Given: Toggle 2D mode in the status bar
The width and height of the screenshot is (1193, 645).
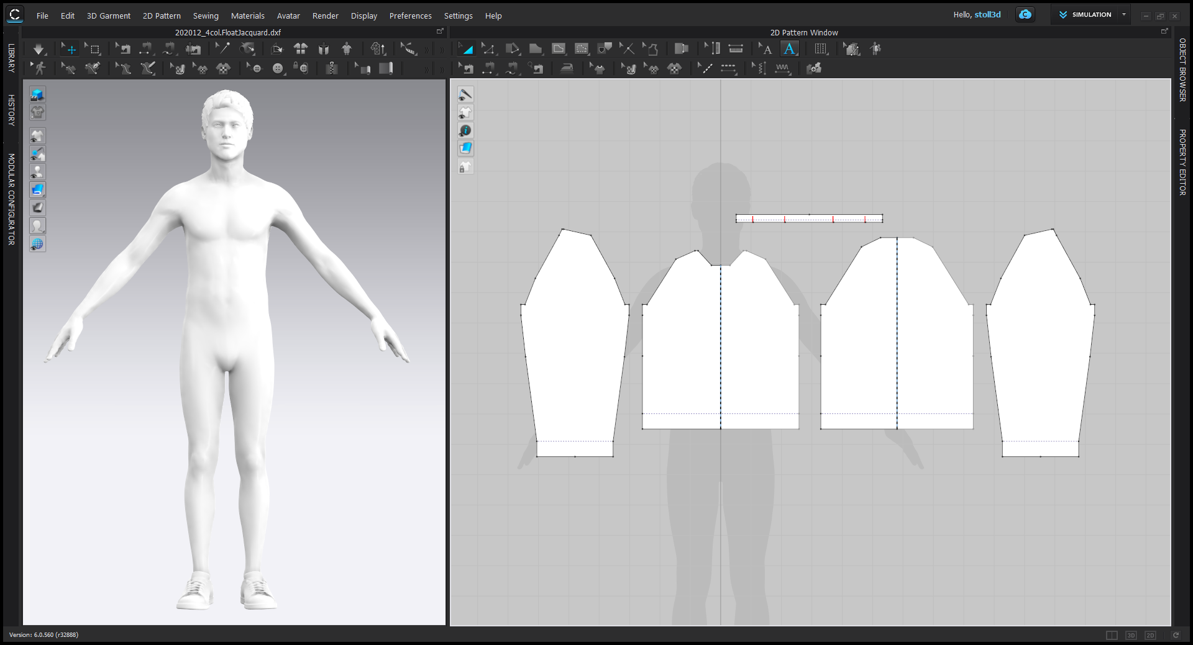Looking at the screenshot, I should pos(1150,635).
